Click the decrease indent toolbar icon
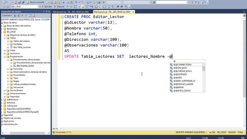 tap(118, 7)
